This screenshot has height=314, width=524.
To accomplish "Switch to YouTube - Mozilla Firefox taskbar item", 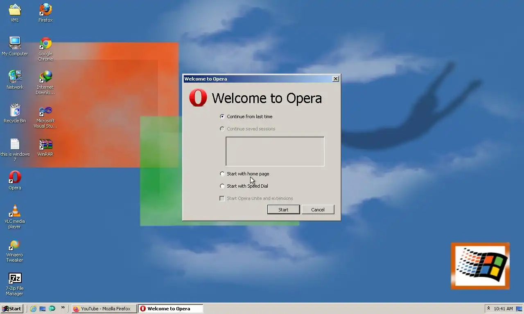I will [x=104, y=309].
